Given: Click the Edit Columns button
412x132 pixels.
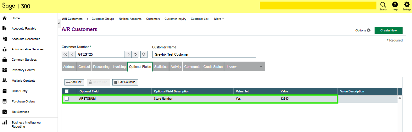Looking at the screenshot, I should [x=125, y=82].
